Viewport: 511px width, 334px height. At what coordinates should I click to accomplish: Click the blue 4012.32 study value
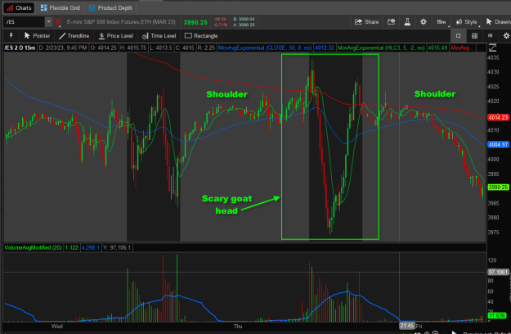[x=325, y=48]
